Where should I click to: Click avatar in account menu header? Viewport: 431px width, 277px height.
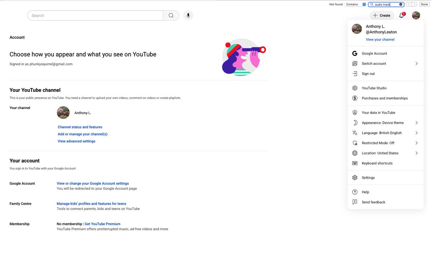coord(357,29)
